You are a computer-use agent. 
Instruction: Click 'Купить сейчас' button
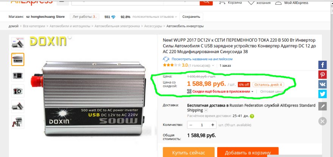[188, 152]
